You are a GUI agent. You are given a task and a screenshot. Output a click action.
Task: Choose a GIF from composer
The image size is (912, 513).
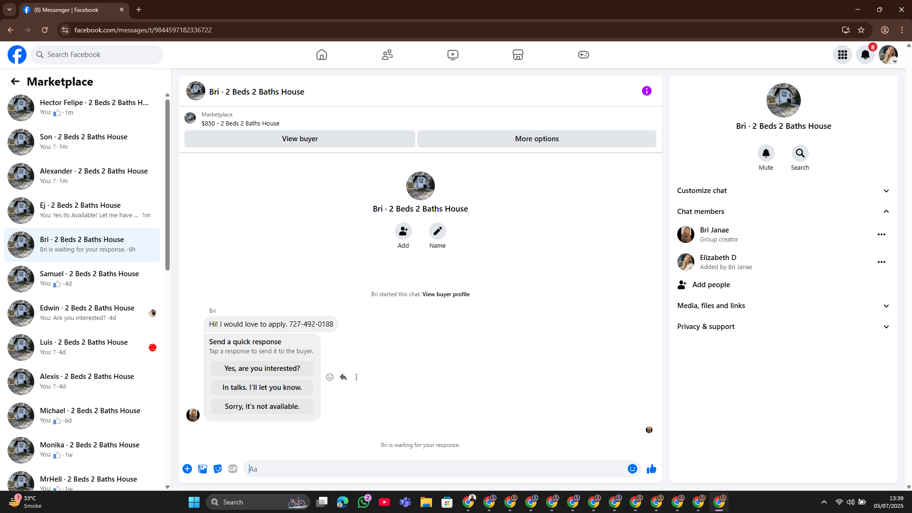point(232,469)
